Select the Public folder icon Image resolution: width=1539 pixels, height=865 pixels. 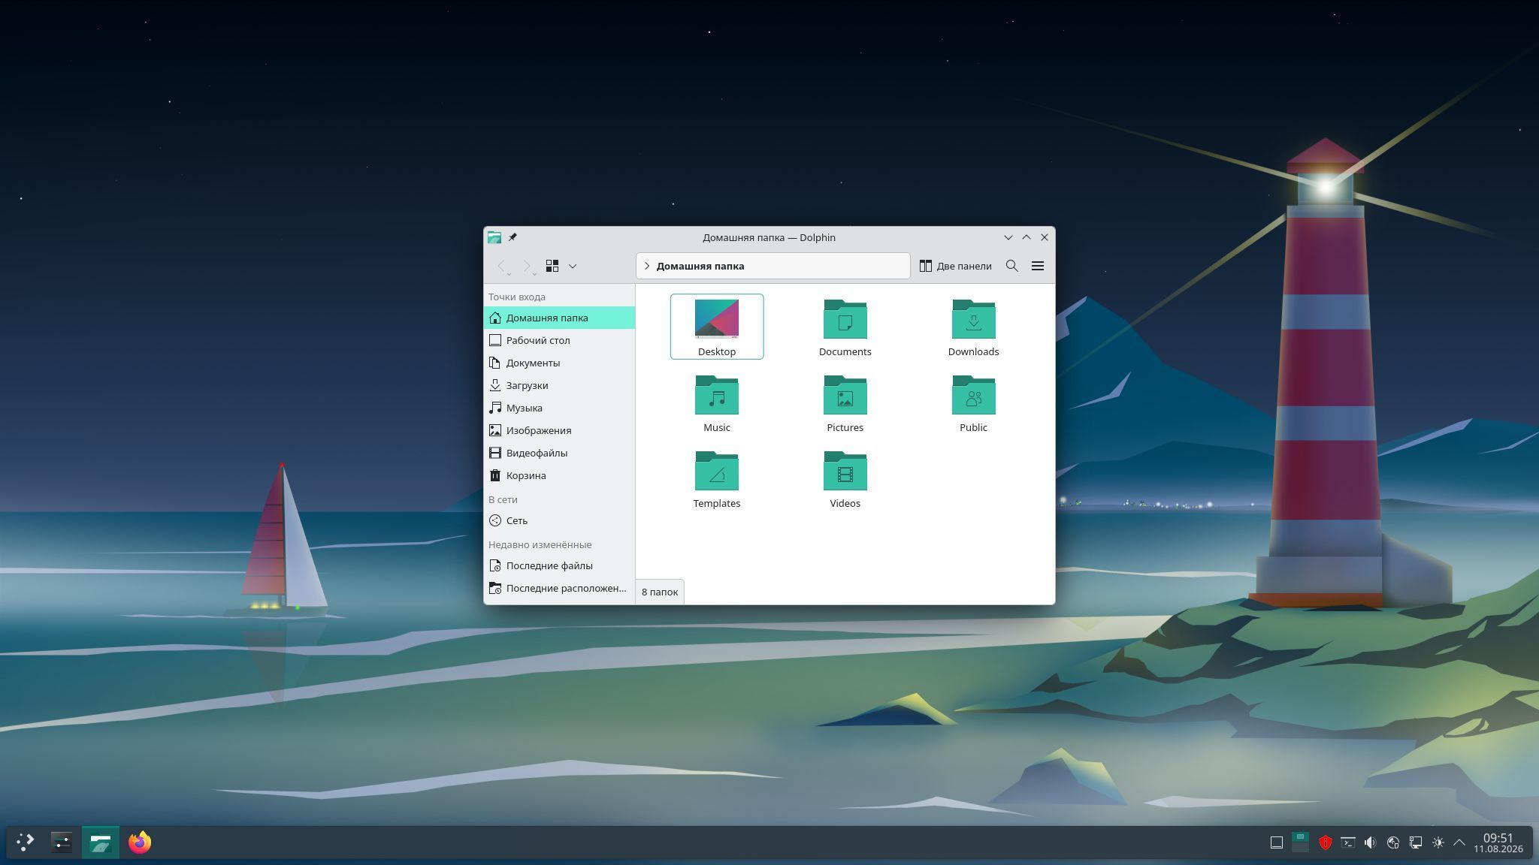point(974,395)
